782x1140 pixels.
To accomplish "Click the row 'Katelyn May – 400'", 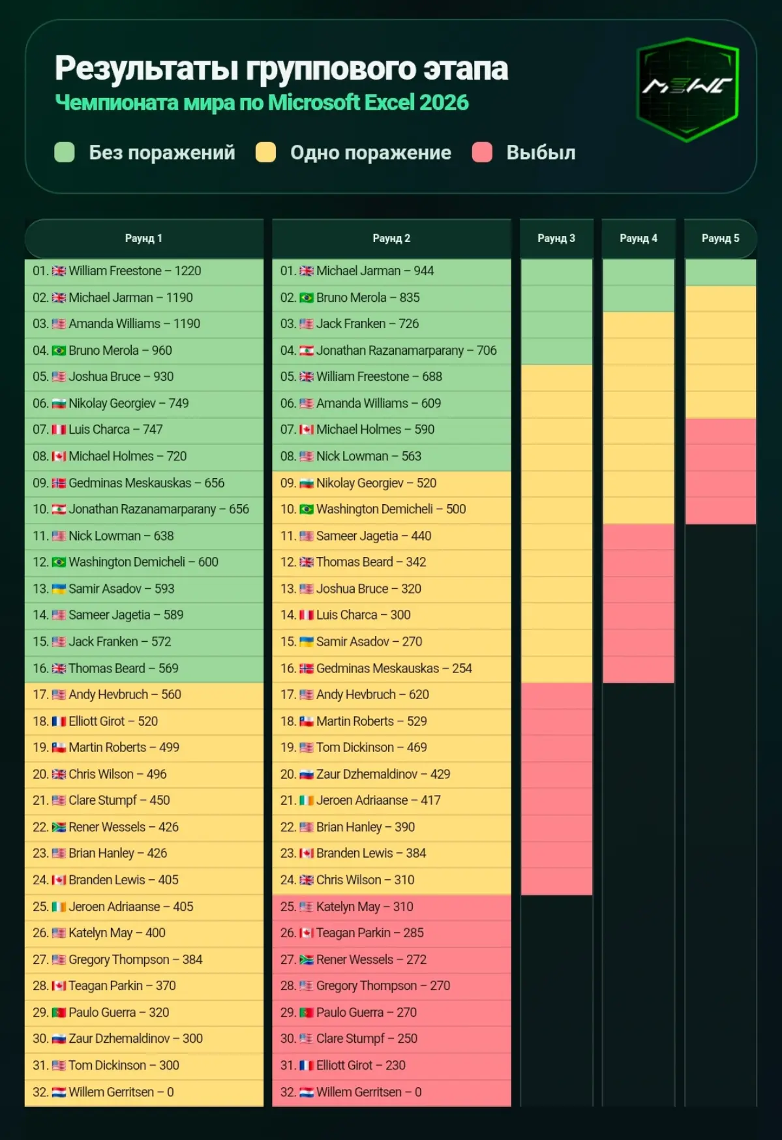I will (x=144, y=933).
